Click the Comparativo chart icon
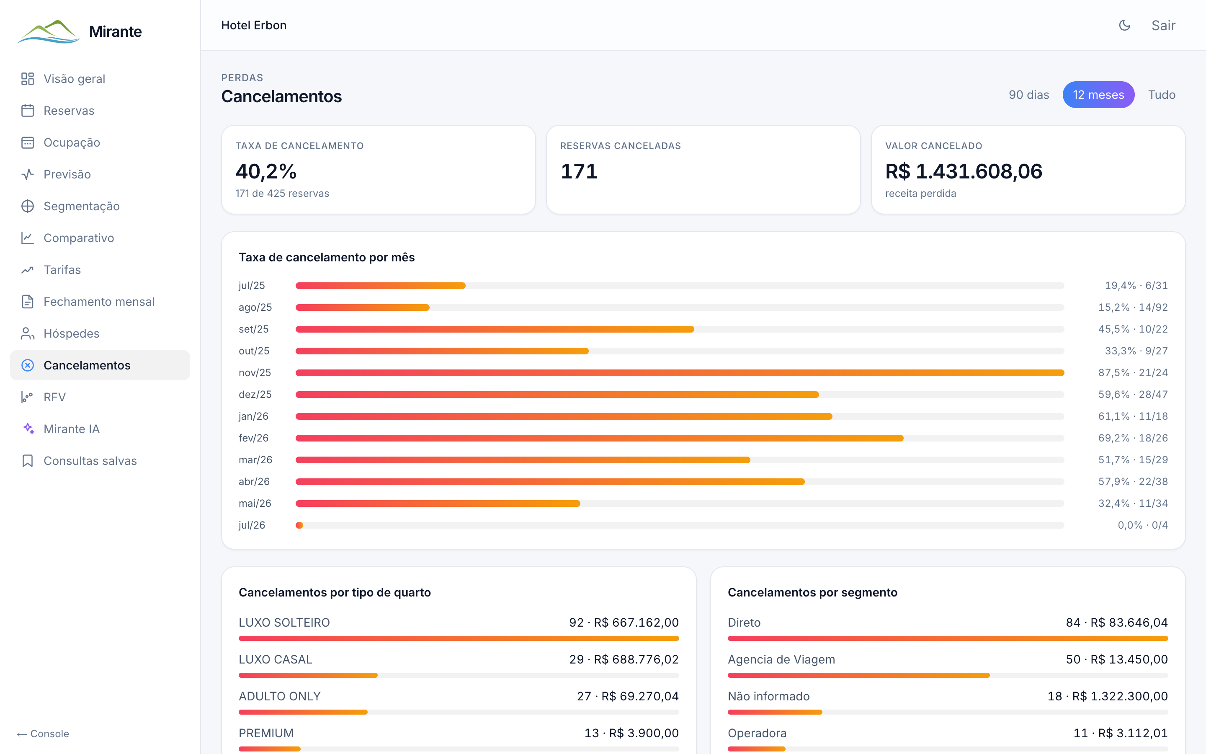The height and width of the screenshot is (754, 1206). point(27,238)
